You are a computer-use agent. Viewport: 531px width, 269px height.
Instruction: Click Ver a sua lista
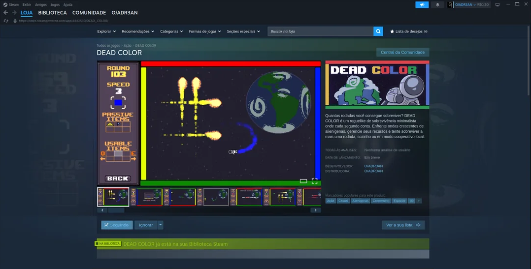(403, 225)
